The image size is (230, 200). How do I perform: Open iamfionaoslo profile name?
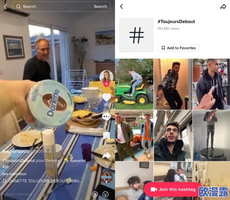point(16,151)
